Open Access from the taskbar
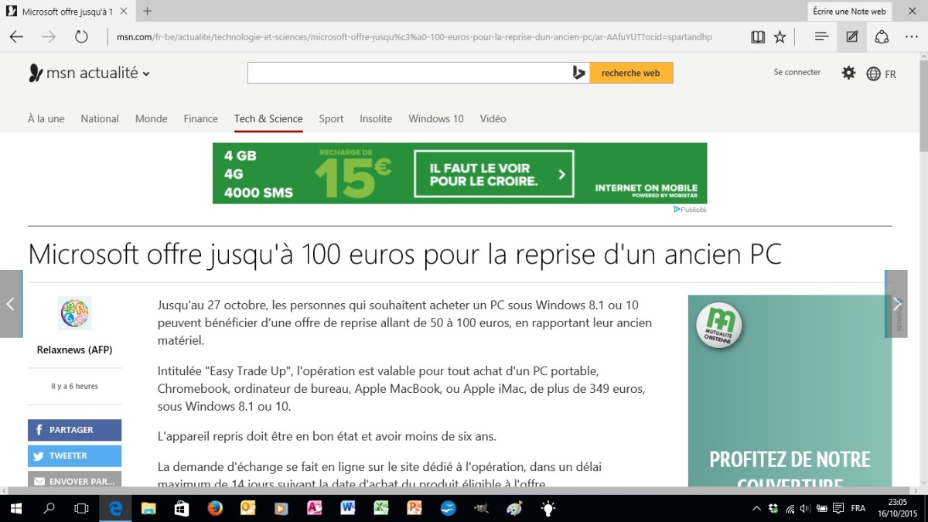Screen dimensions: 928x522 (314, 508)
